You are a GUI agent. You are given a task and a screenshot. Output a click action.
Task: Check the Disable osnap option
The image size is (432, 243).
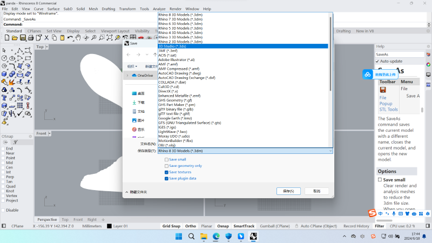(3, 210)
